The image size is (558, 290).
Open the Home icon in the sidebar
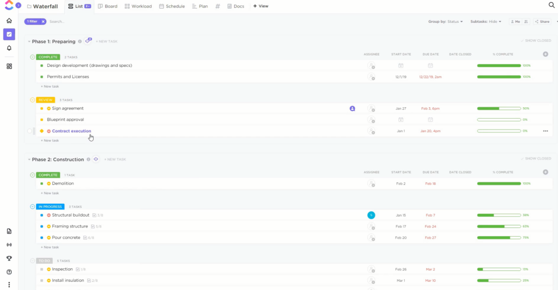pyautogui.click(x=9, y=21)
